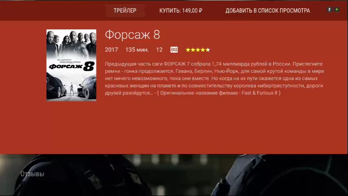Add movie to the watch list
The width and height of the screenshot is (348, 196).
(268, 11)
